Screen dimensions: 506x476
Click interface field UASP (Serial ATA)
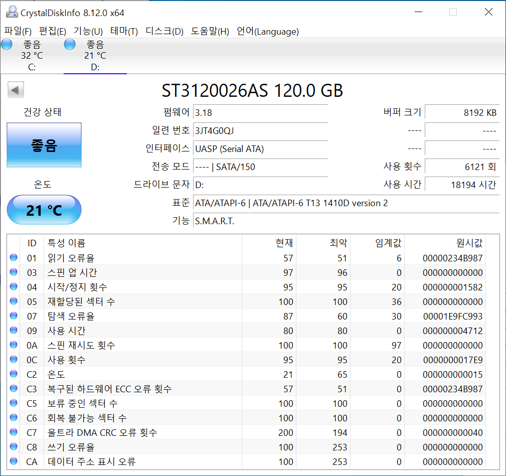point(260,149)
